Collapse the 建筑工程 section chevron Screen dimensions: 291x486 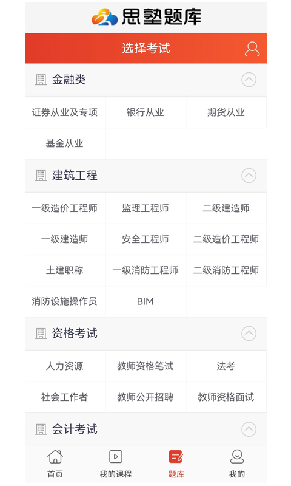pyautogui.click(x=249, y=176)
